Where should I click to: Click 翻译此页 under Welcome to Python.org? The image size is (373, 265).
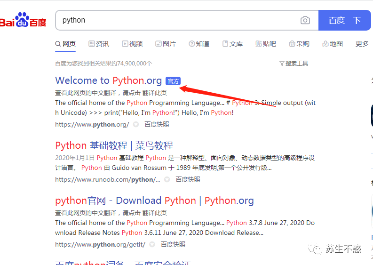155,93
